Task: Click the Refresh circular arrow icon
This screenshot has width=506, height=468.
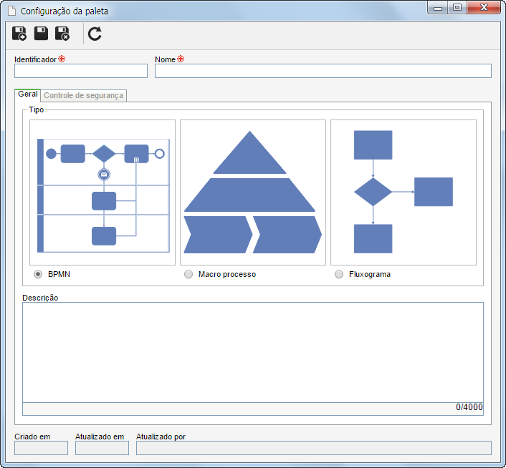Action: (x=95, y=34)
